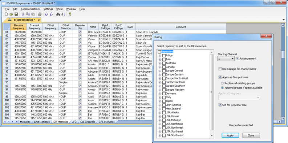Expand the Germany tree node

159,94
